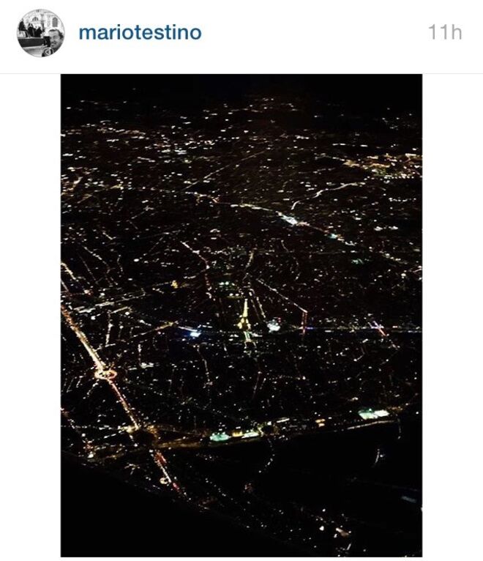
Task: Tap the green-lit stadium at the photo's bottom center
Action: point(219,436)
